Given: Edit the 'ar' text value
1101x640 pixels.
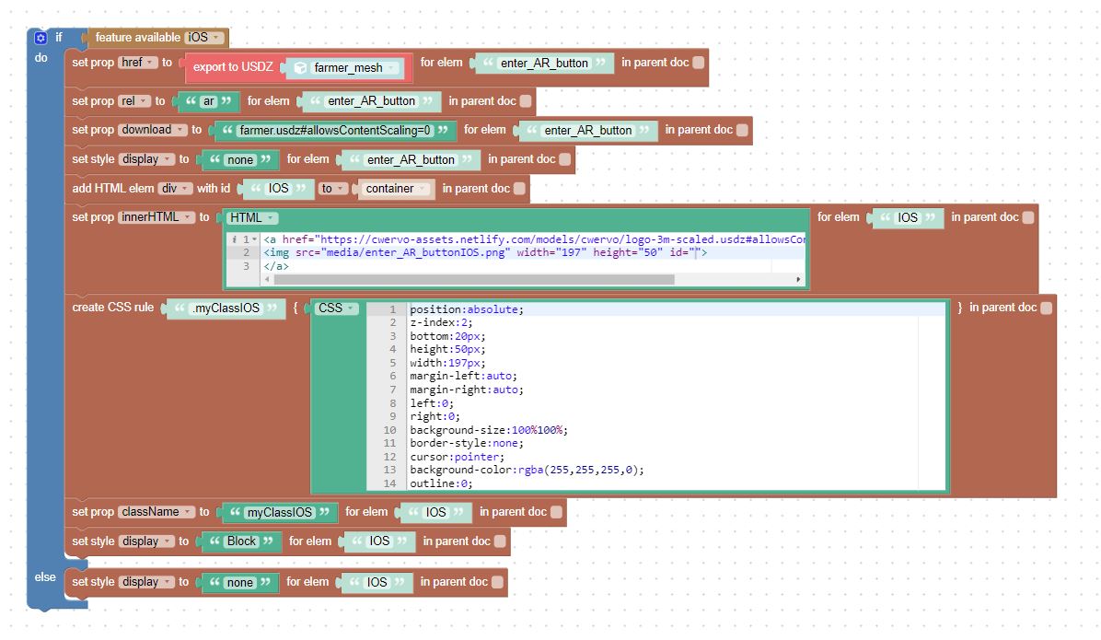Looking at the screenshot, I should pos(209,101).
